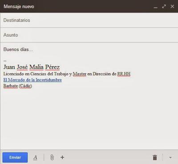
Task: Place cursor after Buenos días... text
Action: pyautogui.click(x=33, y=50)
